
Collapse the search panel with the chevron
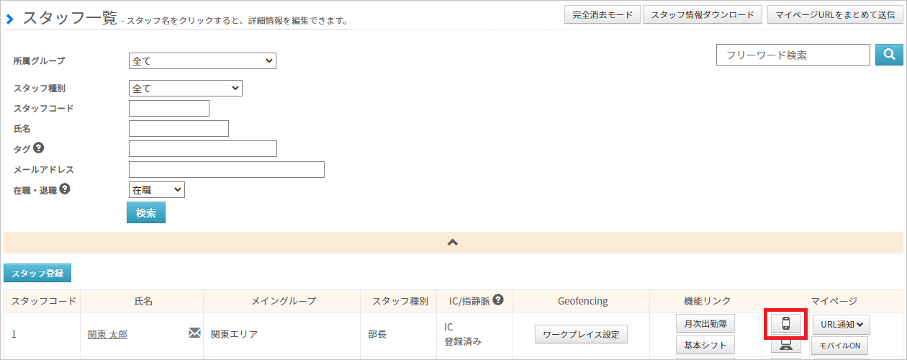[453, 243]
